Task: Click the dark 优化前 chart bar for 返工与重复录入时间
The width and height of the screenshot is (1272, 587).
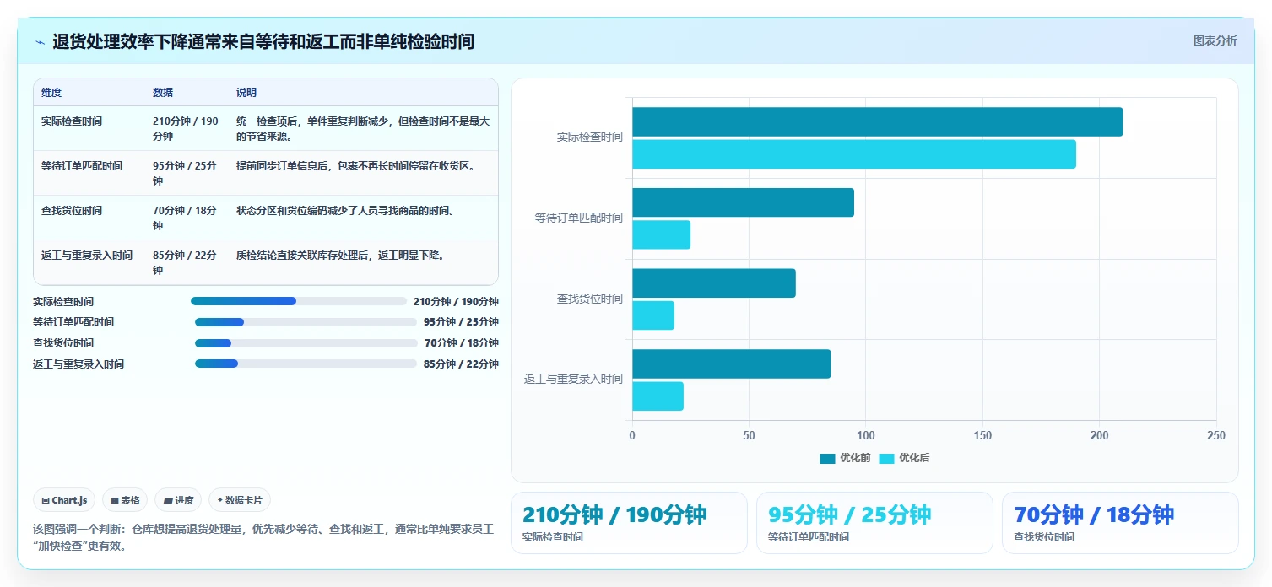Action: (x=731, y=364)
